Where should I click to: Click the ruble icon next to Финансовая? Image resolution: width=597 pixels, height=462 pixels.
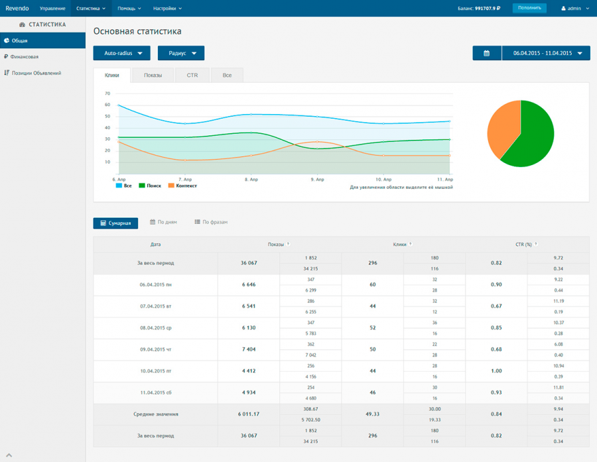[6, 56]
